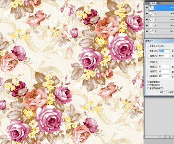The width and height of the screenshot is (174, 144).
Task: Click the Image Size (图像大小) dialog title bar
Action: 159,41
